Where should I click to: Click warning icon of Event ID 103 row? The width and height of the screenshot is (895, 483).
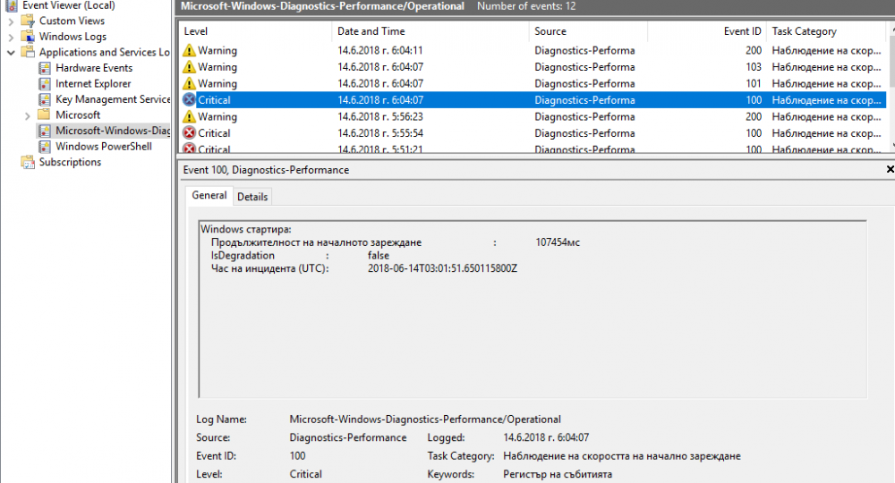coord(189,67)
